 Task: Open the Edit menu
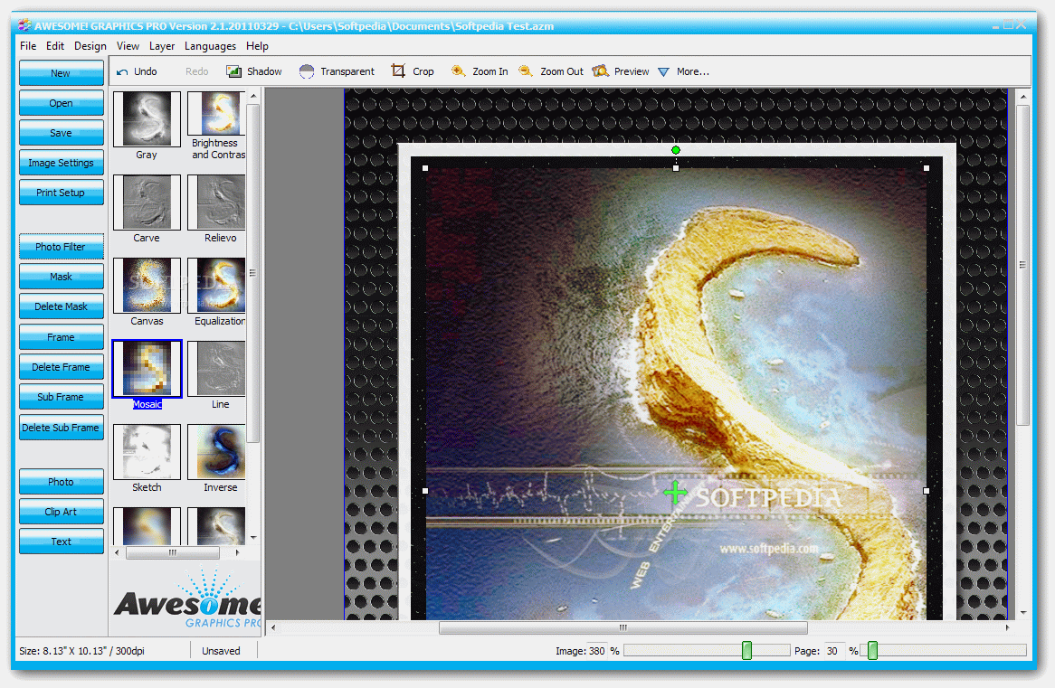pos(55,46)
